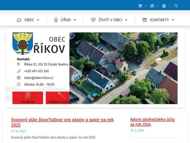Click address Říkov 51, 552 03 Česká Skalice

(x=46, y=64)
